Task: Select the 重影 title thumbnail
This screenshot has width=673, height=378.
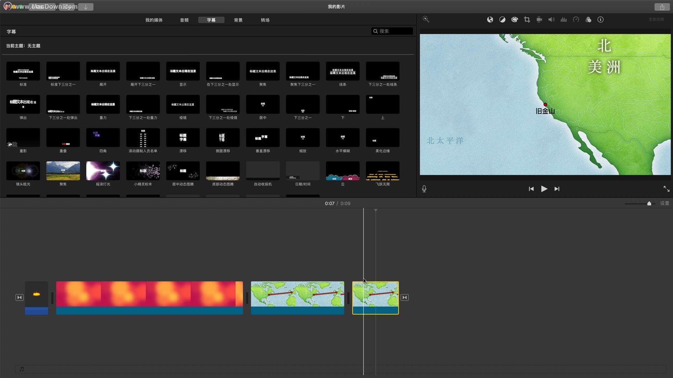Action: [x=23, y=138]
